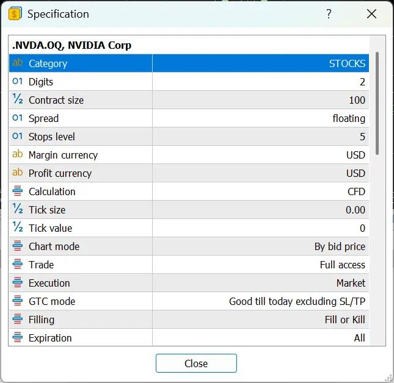Select the Stops level label
This screenshot has width=394, height=383.
tap(51, 137)
